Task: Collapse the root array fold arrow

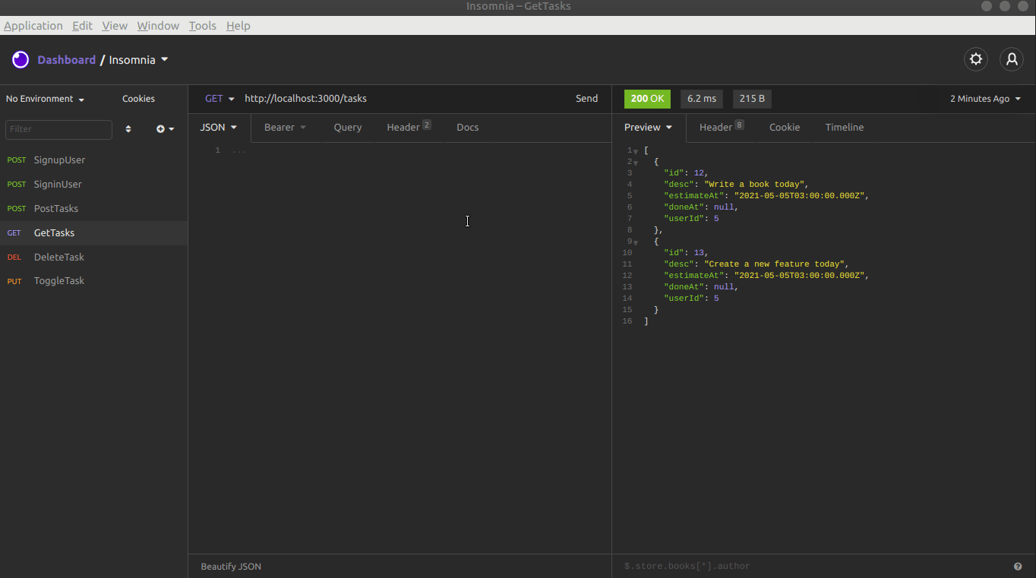Action: click(x=636, y=150)
